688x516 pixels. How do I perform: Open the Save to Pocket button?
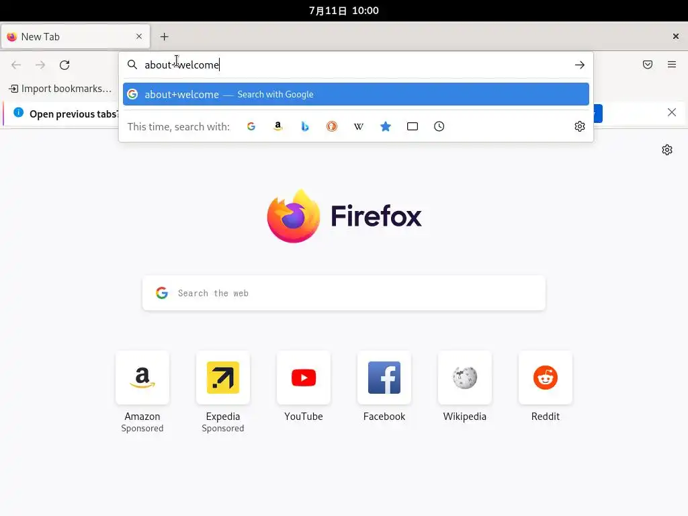click(648, 64)
